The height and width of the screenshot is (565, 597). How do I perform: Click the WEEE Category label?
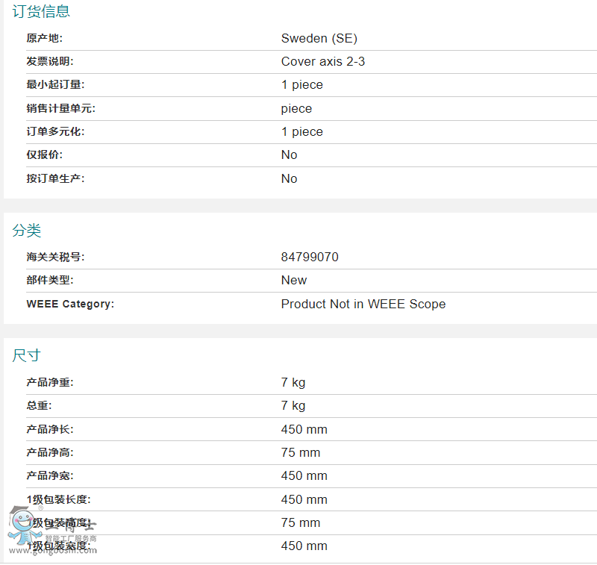point(70,304)
